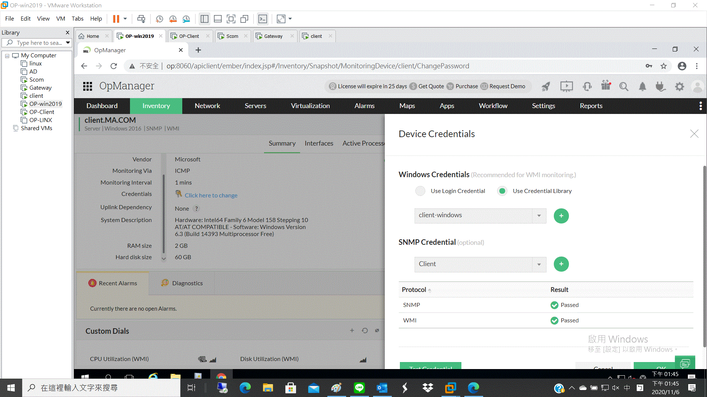Open the settings gear icon in header
The height and width of the screenshot is (397, 707).
pos(679,86)
